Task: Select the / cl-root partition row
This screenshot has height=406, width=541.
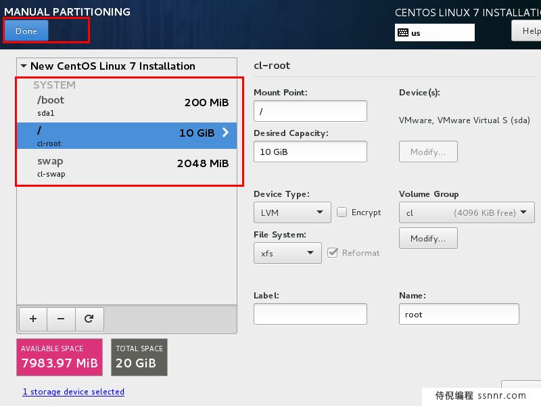Action: tap(126, 136)
